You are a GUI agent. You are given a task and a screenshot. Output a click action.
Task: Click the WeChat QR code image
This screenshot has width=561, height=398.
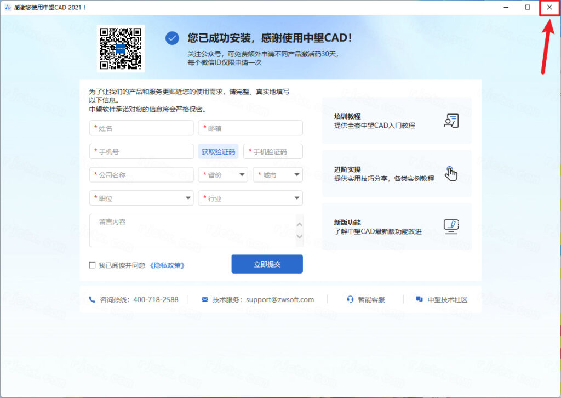[x=121, y=48]
